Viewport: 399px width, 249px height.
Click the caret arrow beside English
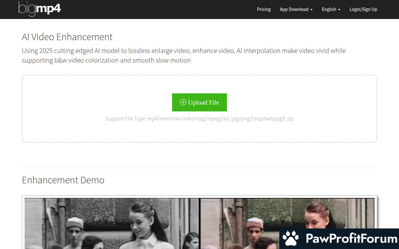coord(339,10)
